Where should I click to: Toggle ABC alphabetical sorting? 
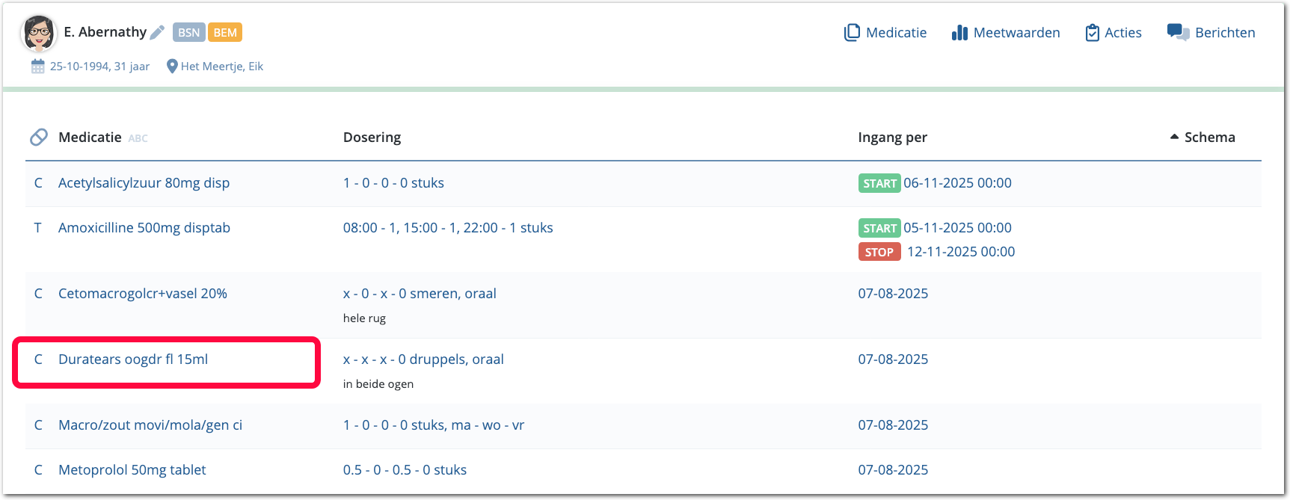coord(138,138)
